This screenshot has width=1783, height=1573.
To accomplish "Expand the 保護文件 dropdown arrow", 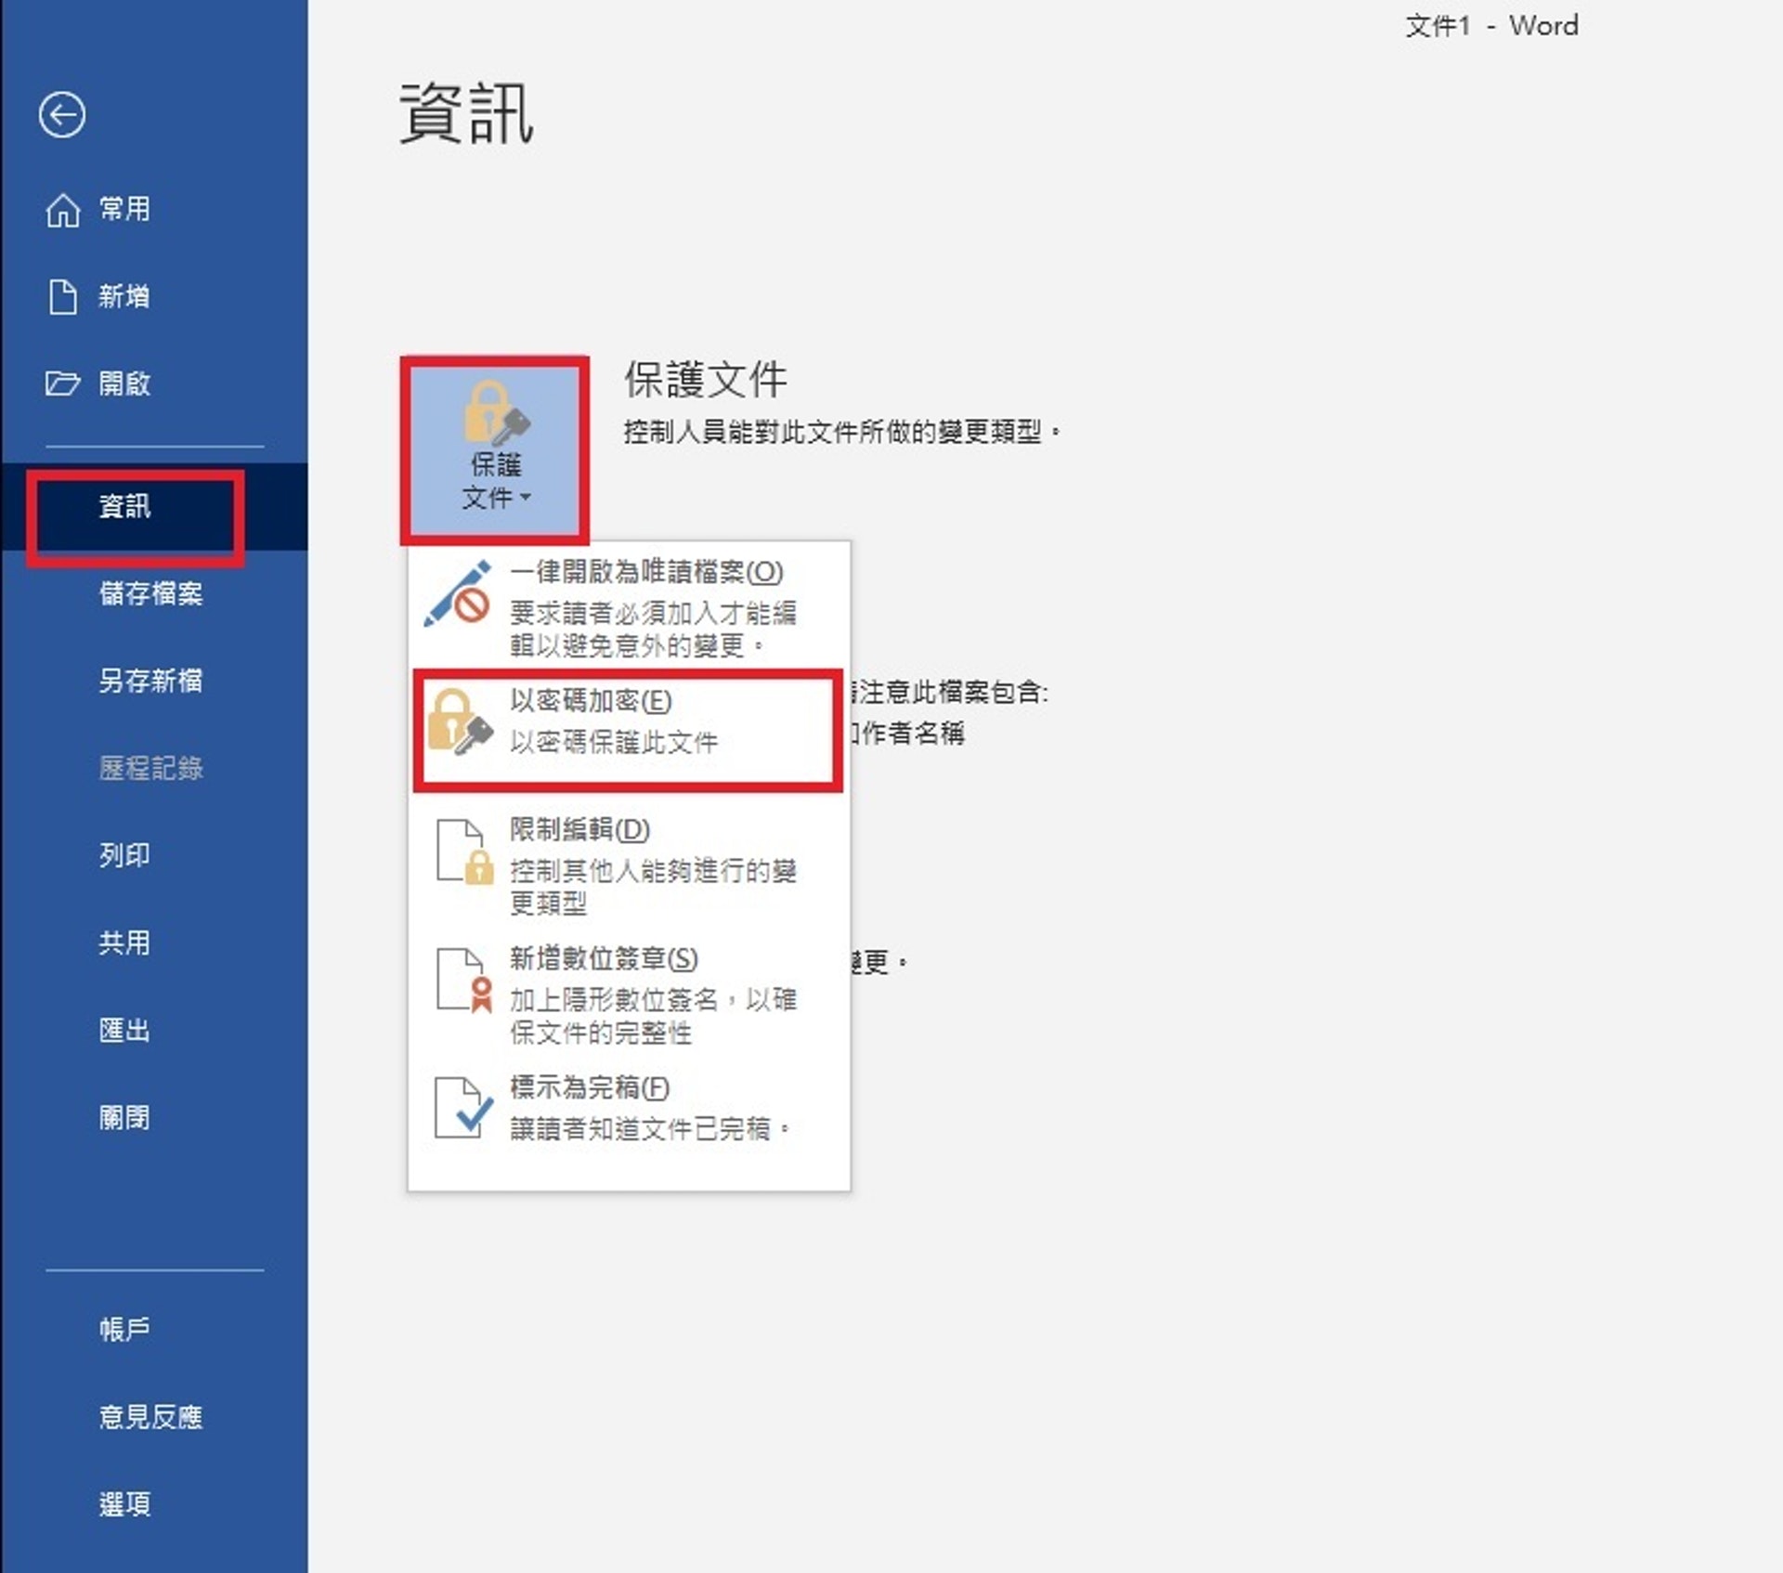I will point(526,499).
